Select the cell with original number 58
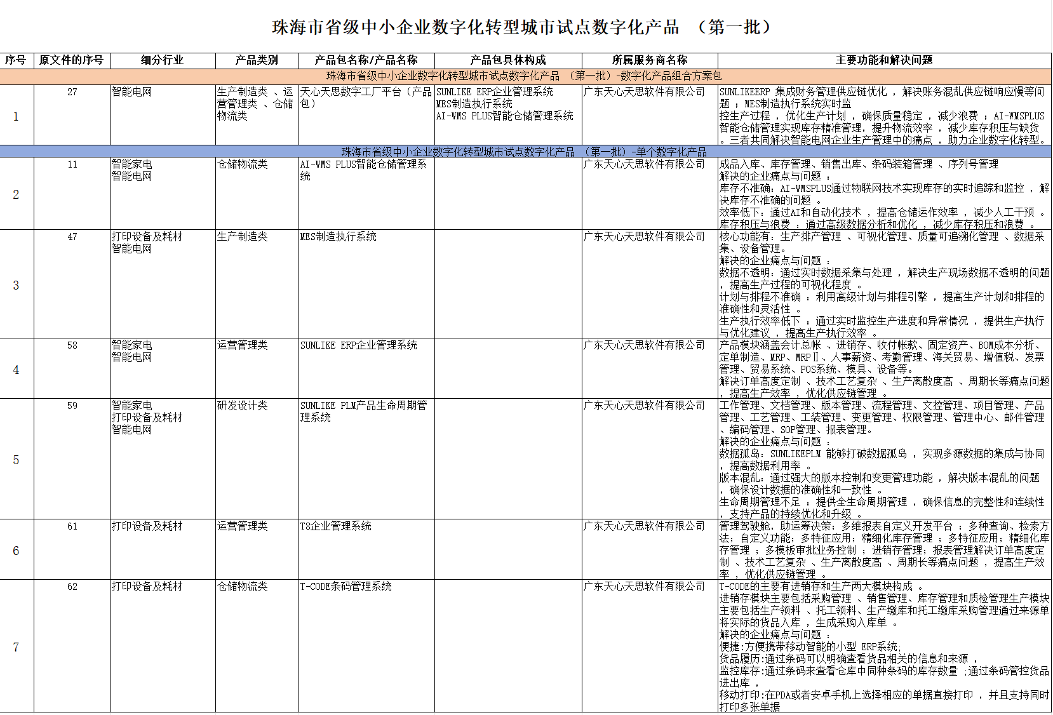 tap(72, 368)
